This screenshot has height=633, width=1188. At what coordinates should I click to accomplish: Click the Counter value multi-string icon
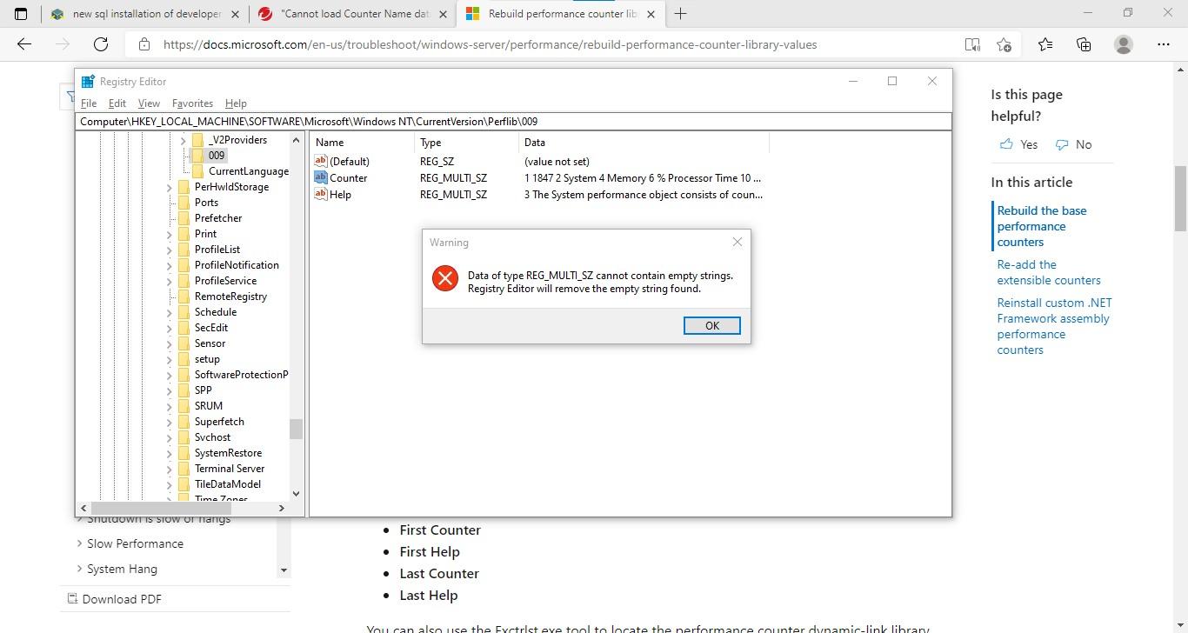coord(321,177)
